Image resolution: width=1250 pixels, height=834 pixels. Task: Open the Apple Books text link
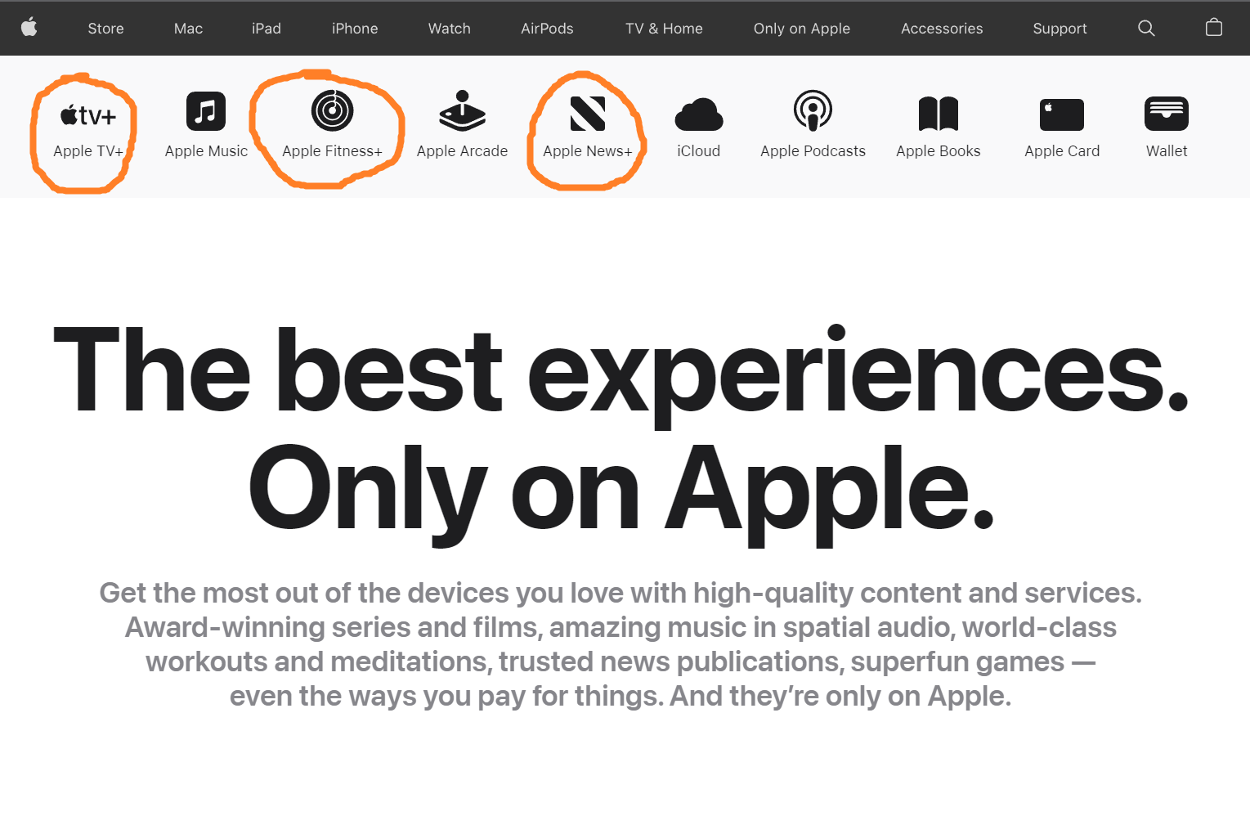939,151
